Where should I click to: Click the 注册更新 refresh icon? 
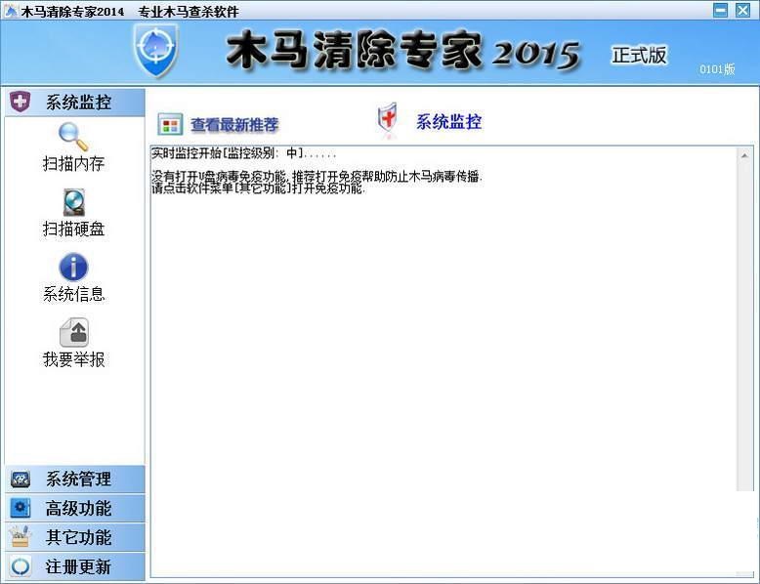click(x=20, y=566)
